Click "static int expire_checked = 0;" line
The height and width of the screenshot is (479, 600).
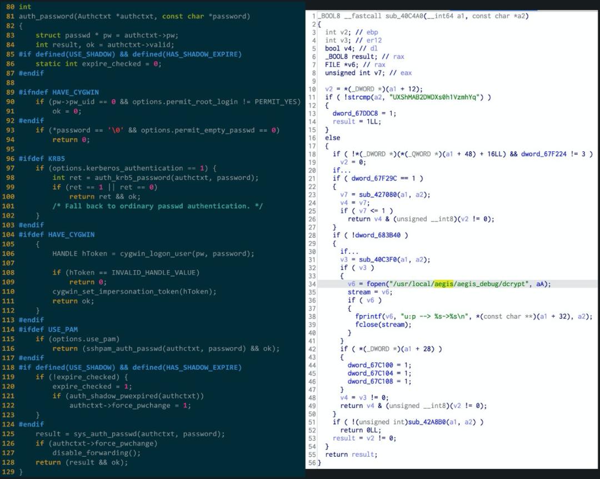click(99, 64)
